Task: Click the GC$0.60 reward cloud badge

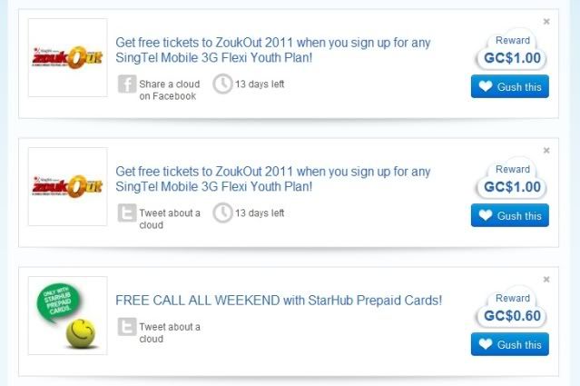Action: point(512,307)
